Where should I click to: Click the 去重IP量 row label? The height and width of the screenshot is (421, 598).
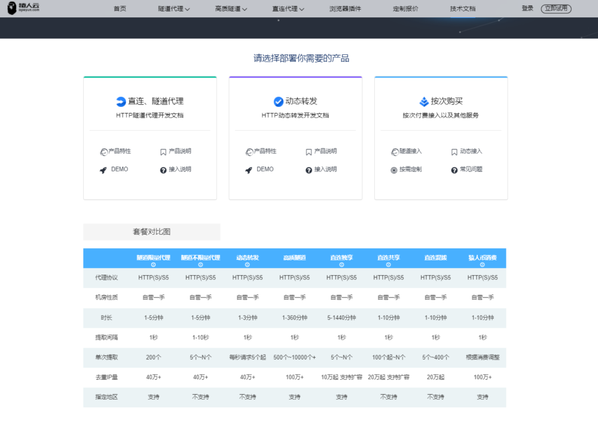106,377
